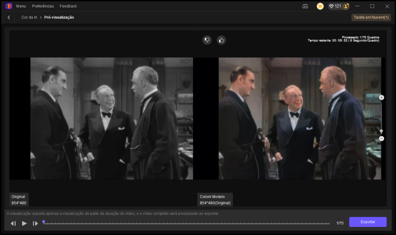Click the middle of the frame timeline

point(186,223)
